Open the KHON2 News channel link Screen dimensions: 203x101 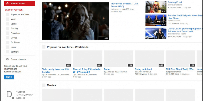(50, 74)
